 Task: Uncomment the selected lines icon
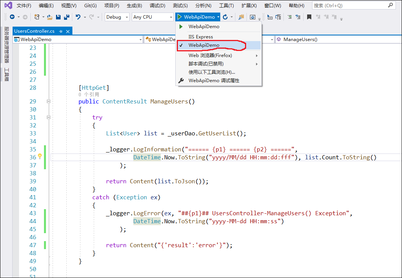coord(298,17)
